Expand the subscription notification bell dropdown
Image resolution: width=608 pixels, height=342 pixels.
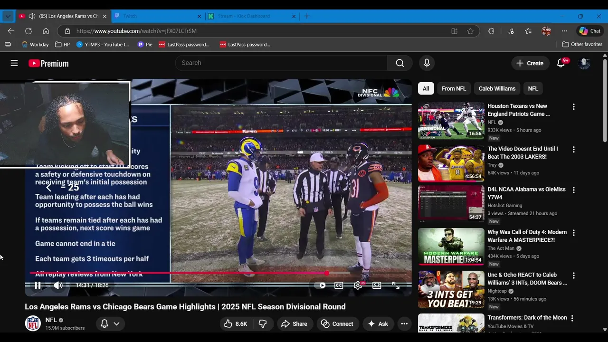point(110,324)
